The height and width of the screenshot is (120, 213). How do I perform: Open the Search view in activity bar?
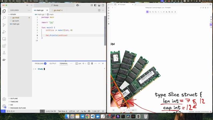point(4,18)
